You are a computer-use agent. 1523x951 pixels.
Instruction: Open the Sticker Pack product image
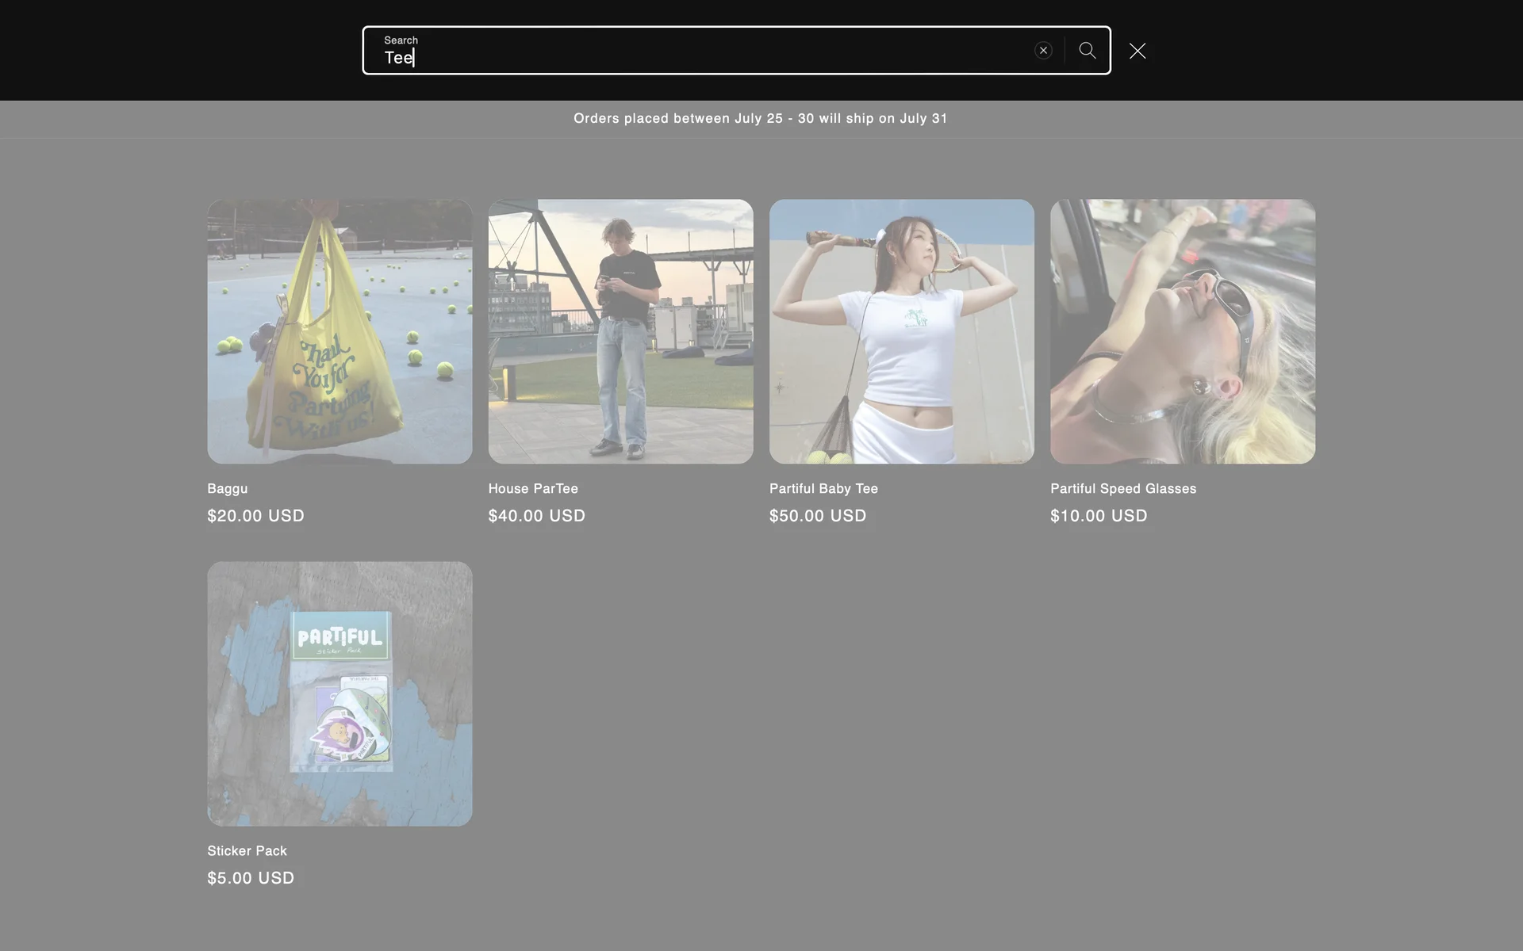click(x=340, y=693)
